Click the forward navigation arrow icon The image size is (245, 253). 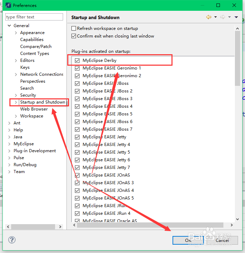[223, 17]
